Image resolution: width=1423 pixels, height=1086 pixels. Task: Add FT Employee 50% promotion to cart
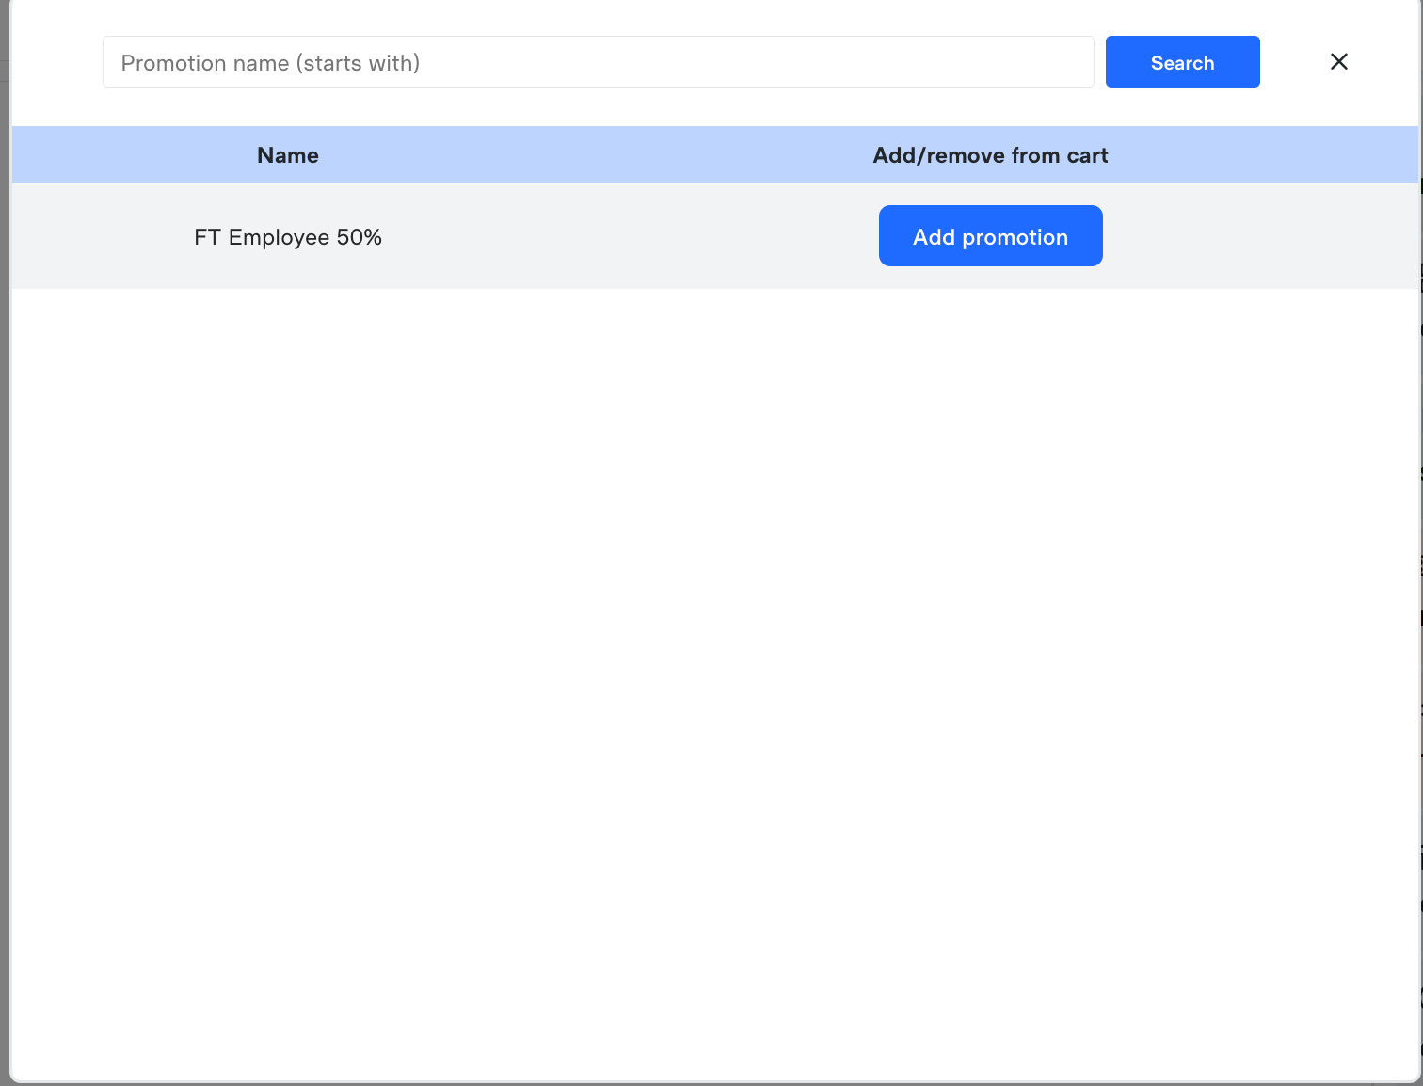tap(990, 236)
